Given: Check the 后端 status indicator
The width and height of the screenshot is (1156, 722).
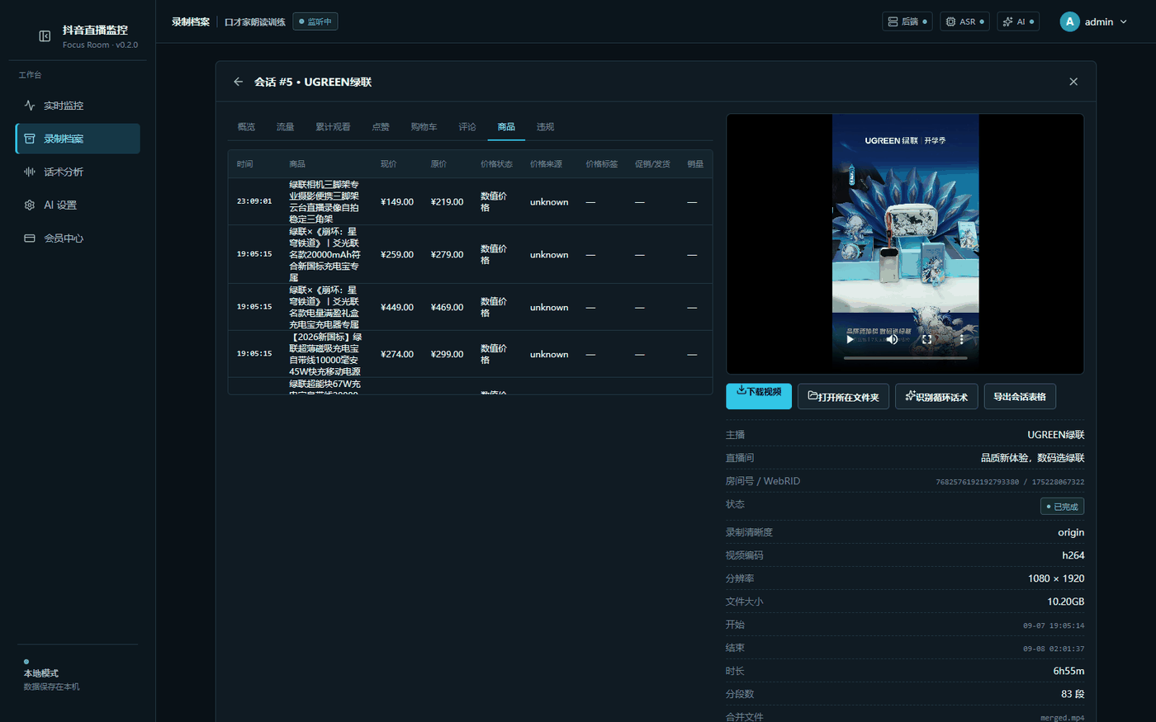Looking at the screenshot, I should click(x=907, y=21).
